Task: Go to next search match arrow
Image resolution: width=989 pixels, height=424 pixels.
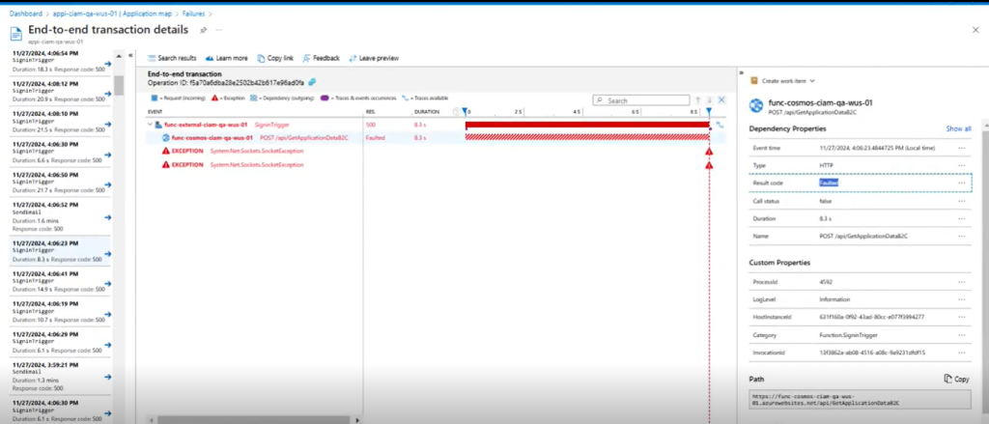Action: point(710,100)
